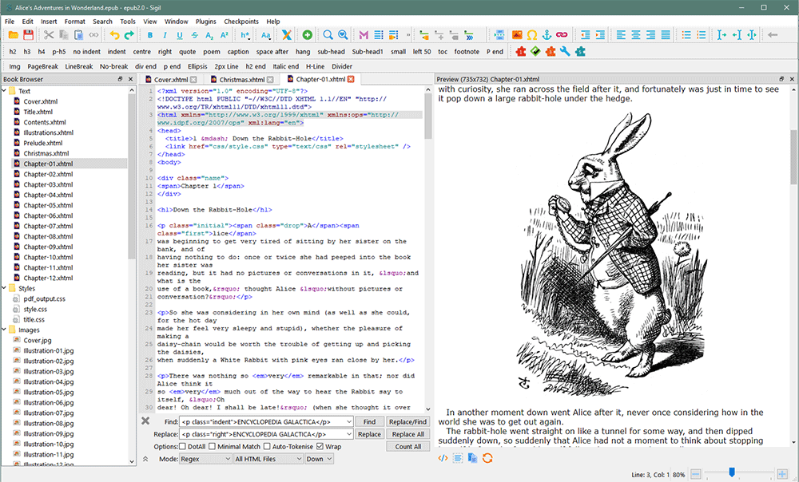The image size is (799, 482).
Task: Click the Save (floppy disk) toolbar icon
Action: [29, 35]
